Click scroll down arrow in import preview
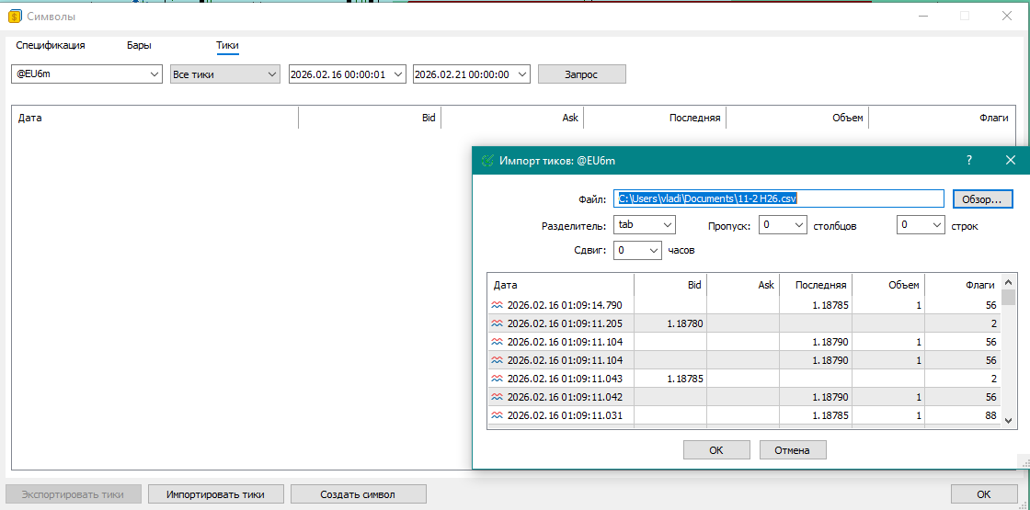This screenshot has height=510, width=1030. pyautogui.click(x=1008, y=420)
